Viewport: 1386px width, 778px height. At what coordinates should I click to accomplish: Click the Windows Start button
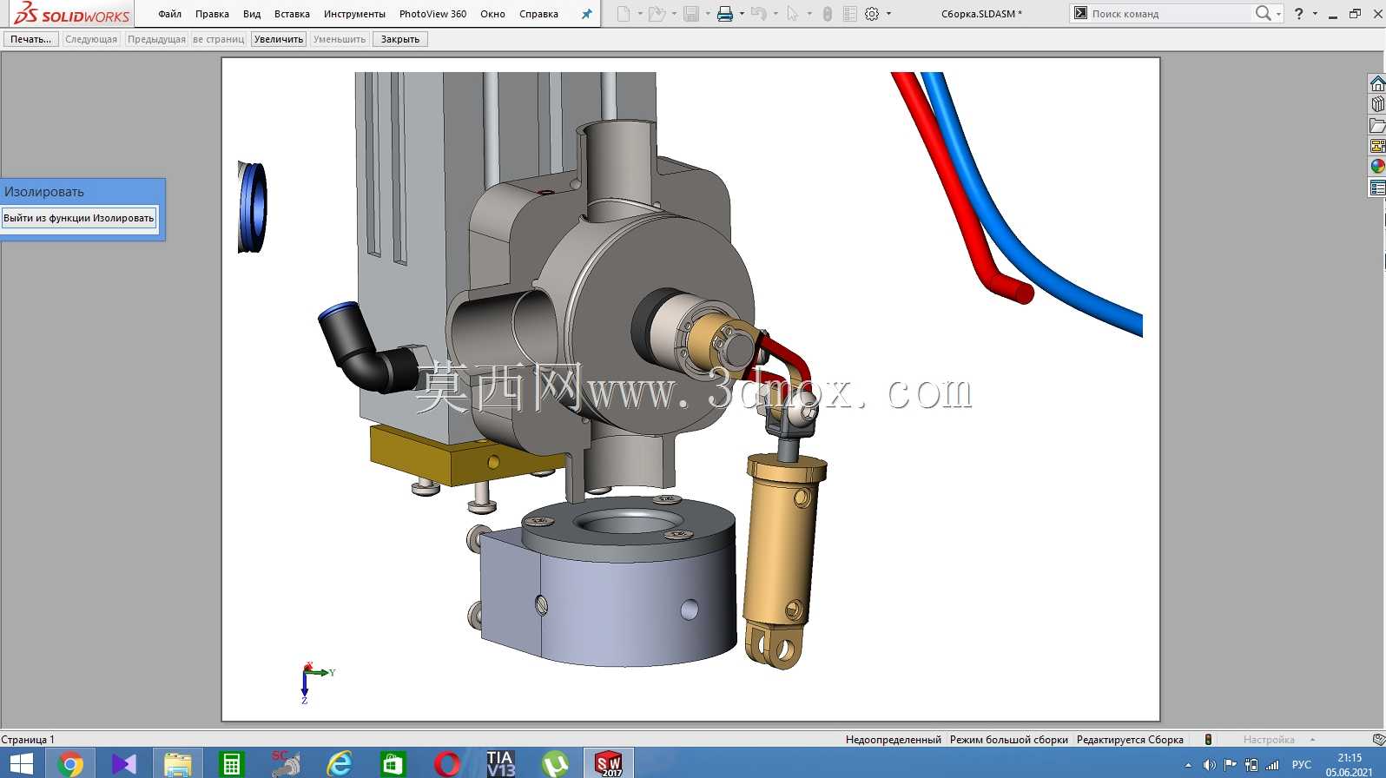click(x=21, y=763)
